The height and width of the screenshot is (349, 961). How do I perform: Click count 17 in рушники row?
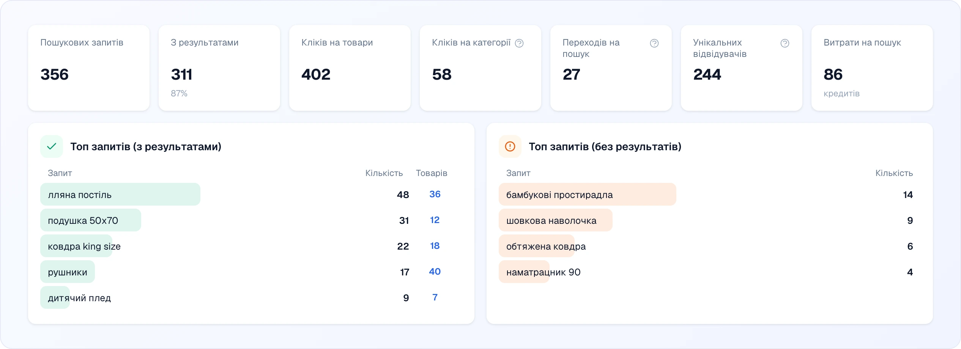pos(405,272)
